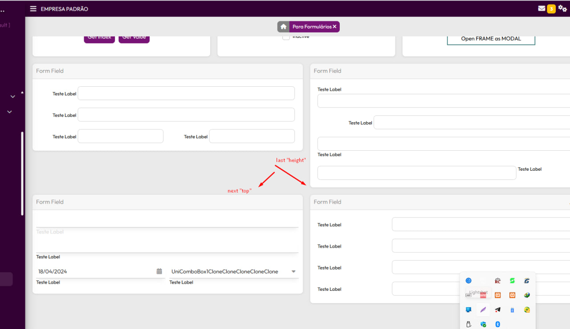Toggle the Inactive checkbox

coord(286,37)
